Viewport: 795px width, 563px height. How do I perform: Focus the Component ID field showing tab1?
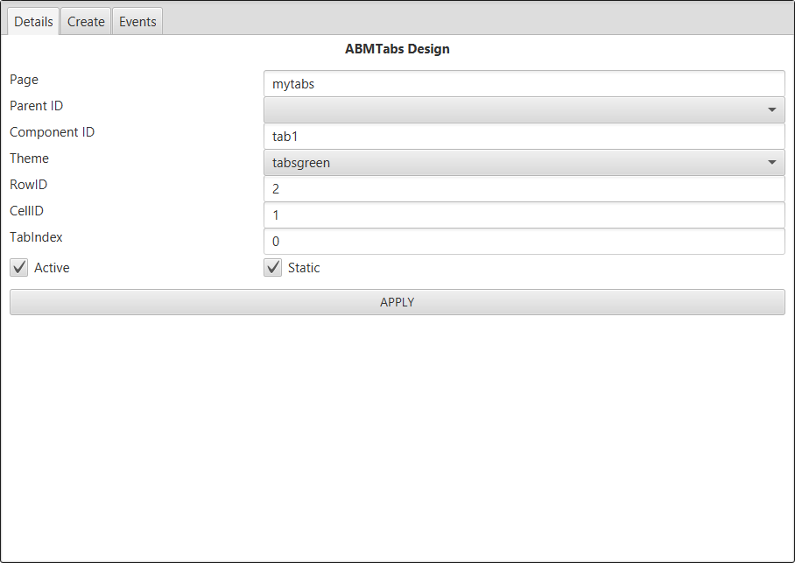(524, 137)
